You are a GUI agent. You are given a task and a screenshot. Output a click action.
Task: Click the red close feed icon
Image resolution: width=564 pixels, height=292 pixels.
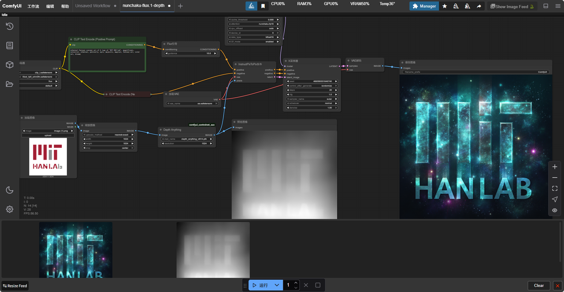pyautogui.click(x=557, y=285)
